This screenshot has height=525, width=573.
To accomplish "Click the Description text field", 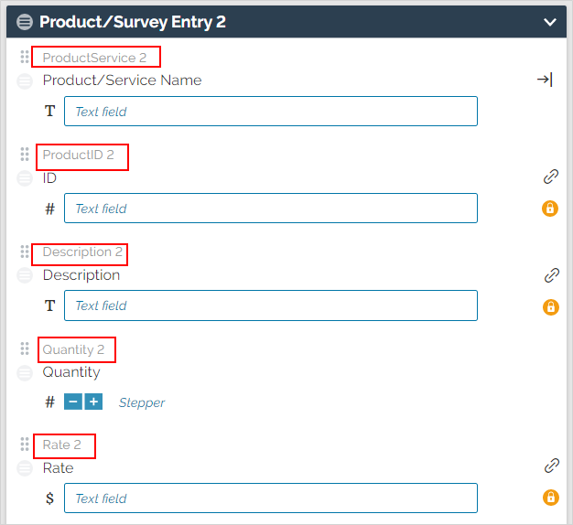I will click(271, 305).
